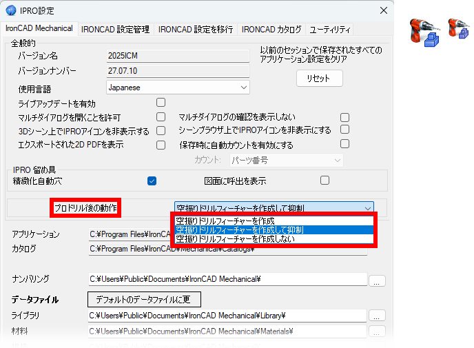Toggle 3Dシーン上でIPROアイコンを非表示する checkbox
Viewport: 474px width, 348px height.
[161, 131]
